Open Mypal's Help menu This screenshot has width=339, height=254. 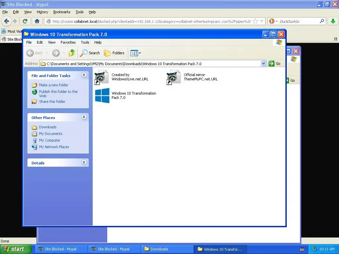click(92, 12)
